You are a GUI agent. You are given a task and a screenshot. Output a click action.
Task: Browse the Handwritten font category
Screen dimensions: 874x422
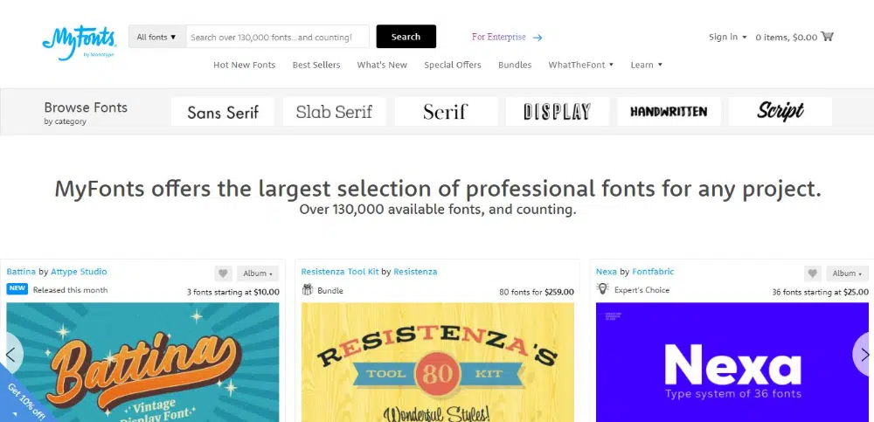[x=669, y=112]
